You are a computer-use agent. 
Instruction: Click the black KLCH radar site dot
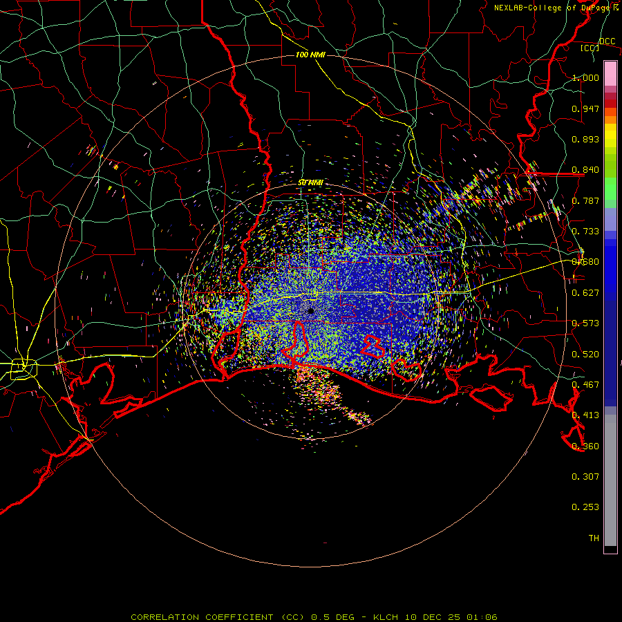(x=310, y=311)
